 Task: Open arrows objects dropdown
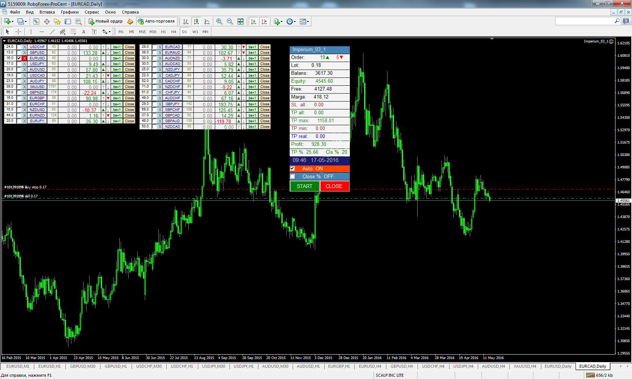click(109, 32)
